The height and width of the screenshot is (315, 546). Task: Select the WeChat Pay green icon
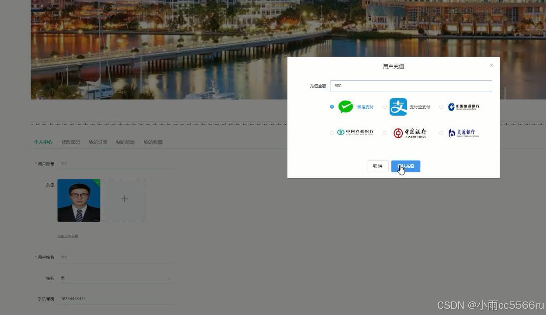tap(346, 106)
